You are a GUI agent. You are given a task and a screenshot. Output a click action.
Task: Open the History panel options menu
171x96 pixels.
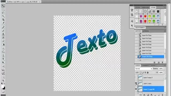click(x=165, y=31)
